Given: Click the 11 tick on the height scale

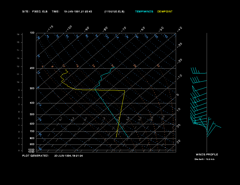Looking at the screenshot, I should point(18,74).
